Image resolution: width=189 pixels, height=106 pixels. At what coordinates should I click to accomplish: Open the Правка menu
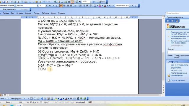(6, 13)
